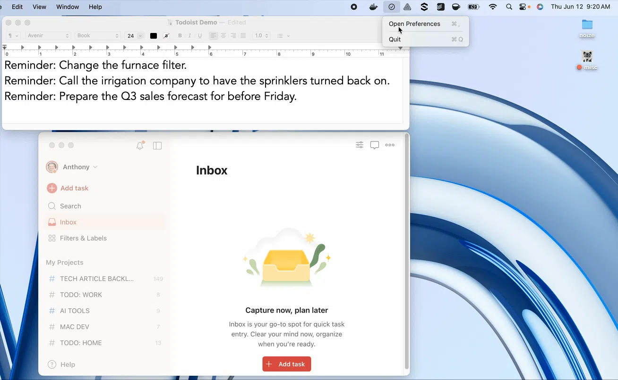The height and width of the screenshot is (380, 618).
Task: Open the Wi-Fi status menu
Action: click(493, 7)
